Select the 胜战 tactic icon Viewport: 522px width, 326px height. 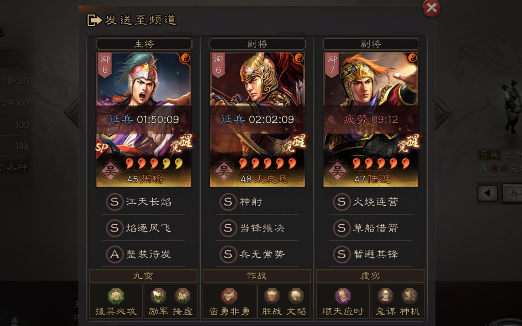coord(272,296)
